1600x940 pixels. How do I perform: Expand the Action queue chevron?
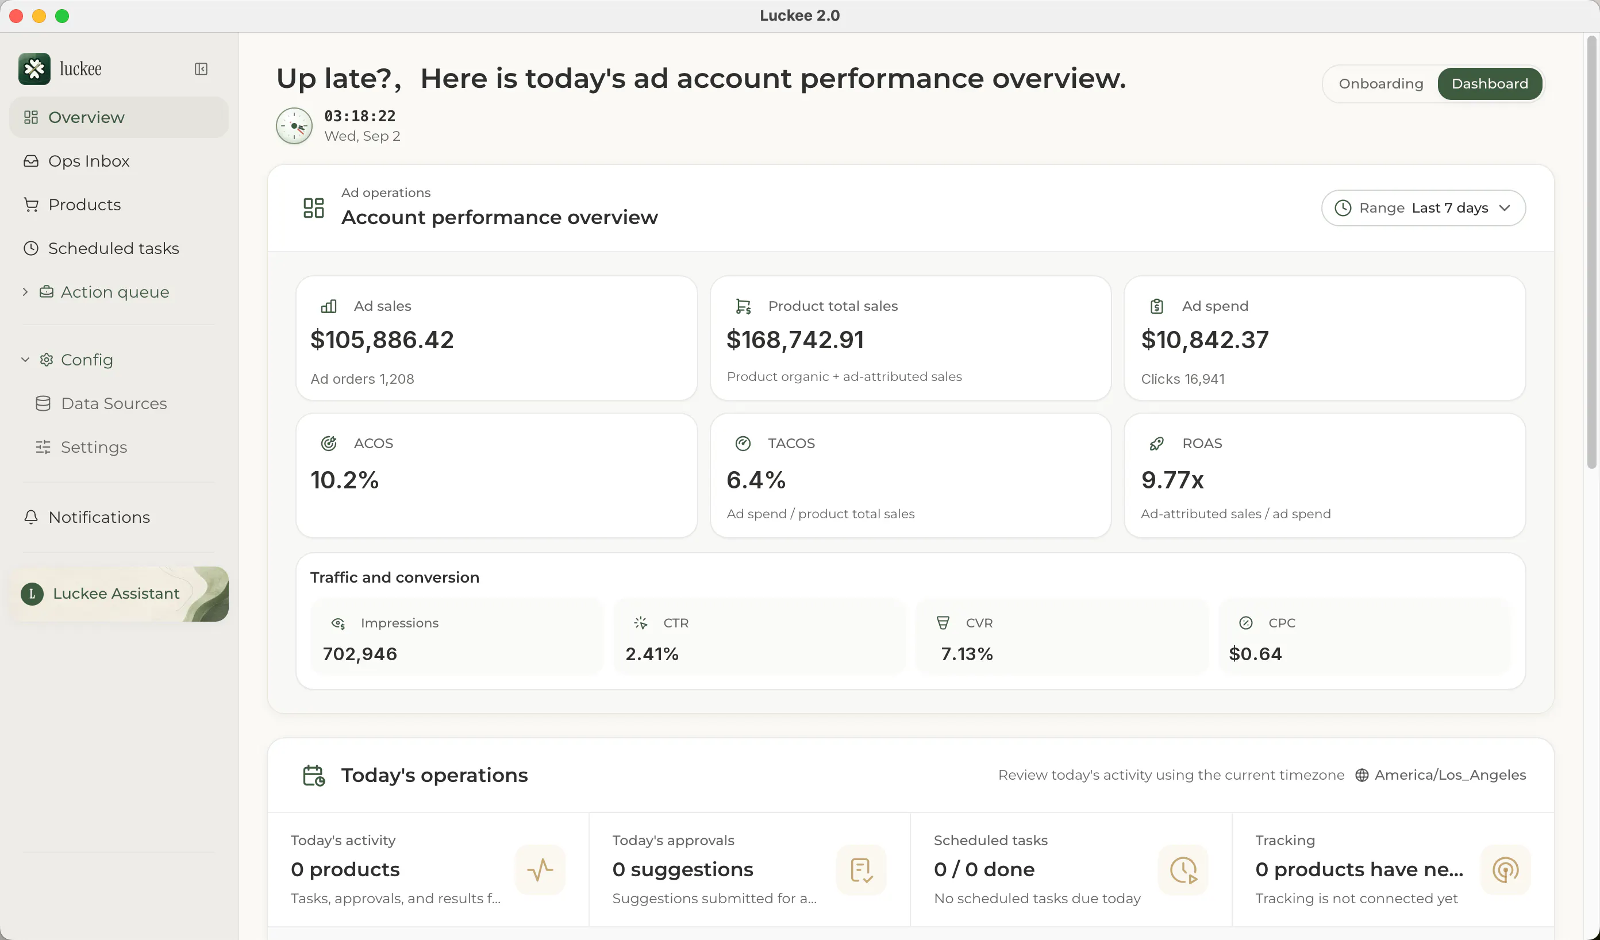25,291
